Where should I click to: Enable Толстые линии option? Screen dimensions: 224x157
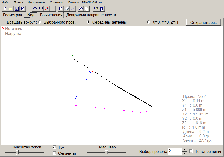[191, 151]
